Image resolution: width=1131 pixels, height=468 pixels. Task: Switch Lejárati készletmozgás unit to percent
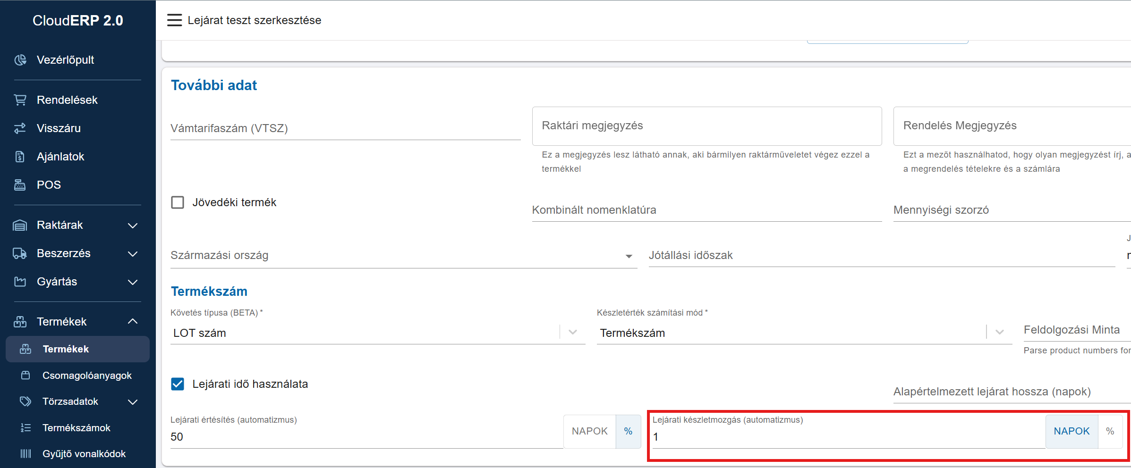click(x=1110, y=431)
